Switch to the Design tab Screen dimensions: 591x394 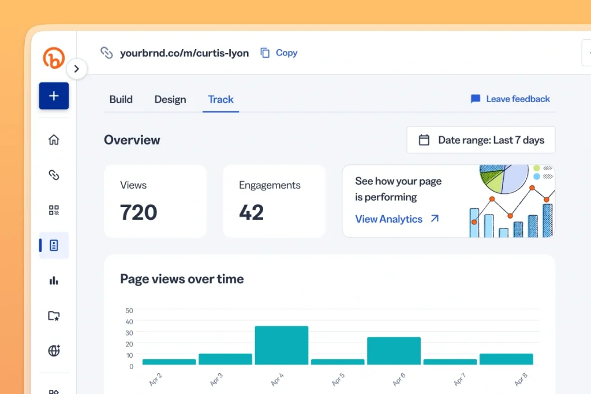tap(170, 99)
